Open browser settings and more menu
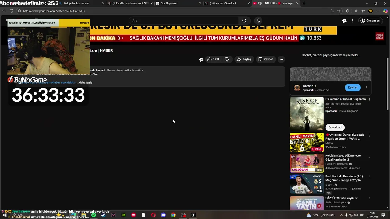 378,11
